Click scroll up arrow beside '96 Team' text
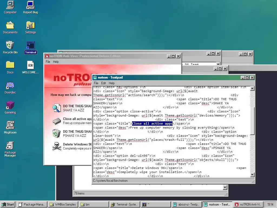 (x=218, y=64)
